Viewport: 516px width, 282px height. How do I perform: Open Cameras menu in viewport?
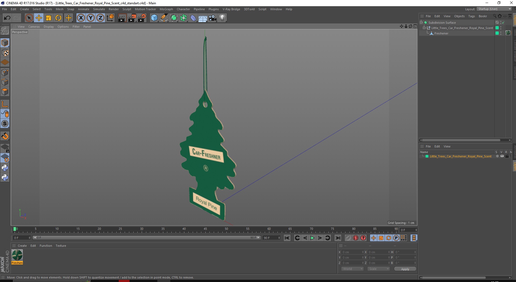click(x=34, y=27)
